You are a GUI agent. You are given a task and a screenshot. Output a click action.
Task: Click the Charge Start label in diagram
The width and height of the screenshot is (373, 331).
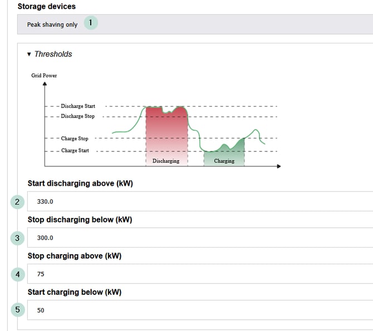point(75,151)
